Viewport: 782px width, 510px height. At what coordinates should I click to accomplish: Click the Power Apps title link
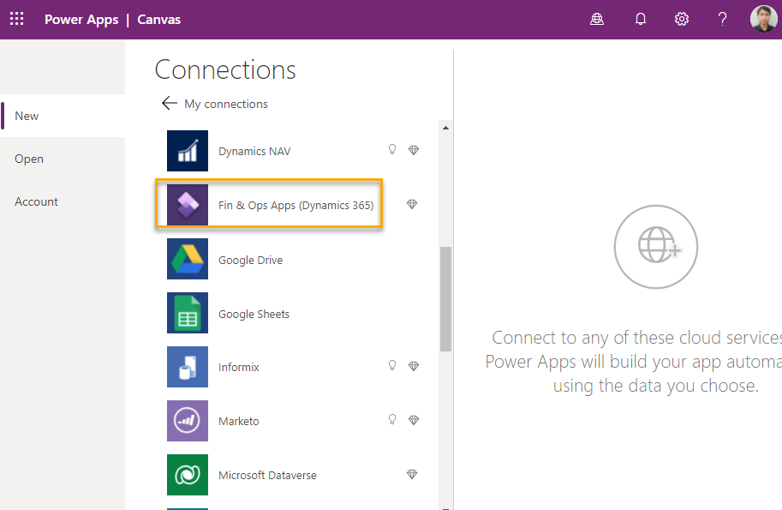pos(81,20)
